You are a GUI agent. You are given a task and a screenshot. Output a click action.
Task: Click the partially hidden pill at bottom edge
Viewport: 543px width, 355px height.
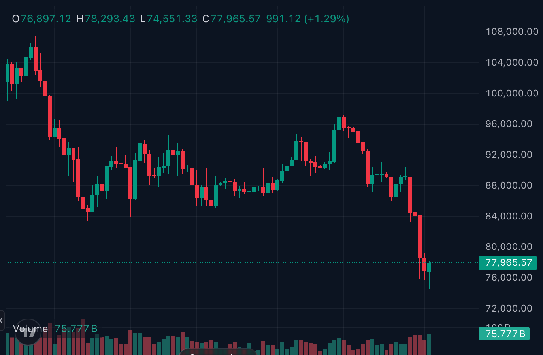(x=218, y=352)
